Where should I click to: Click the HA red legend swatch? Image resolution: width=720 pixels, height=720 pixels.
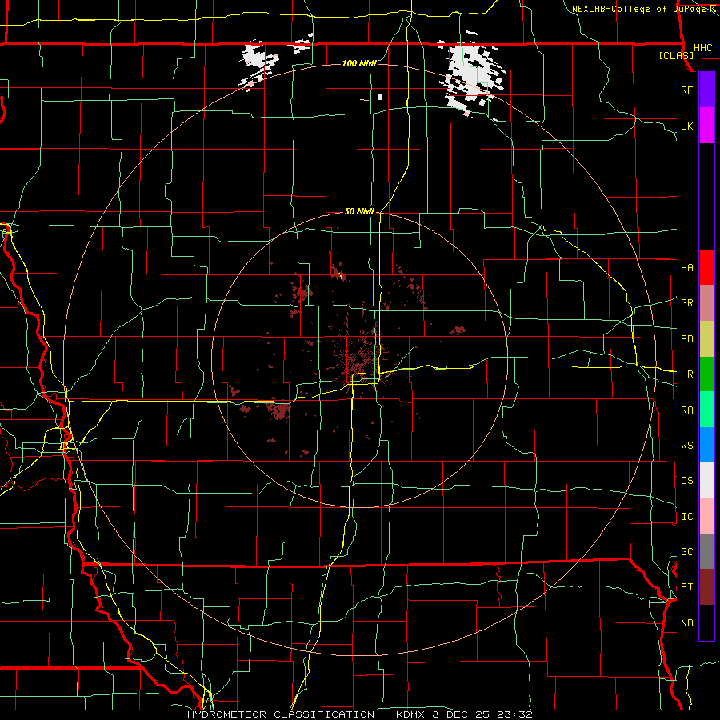coord(706,267)
